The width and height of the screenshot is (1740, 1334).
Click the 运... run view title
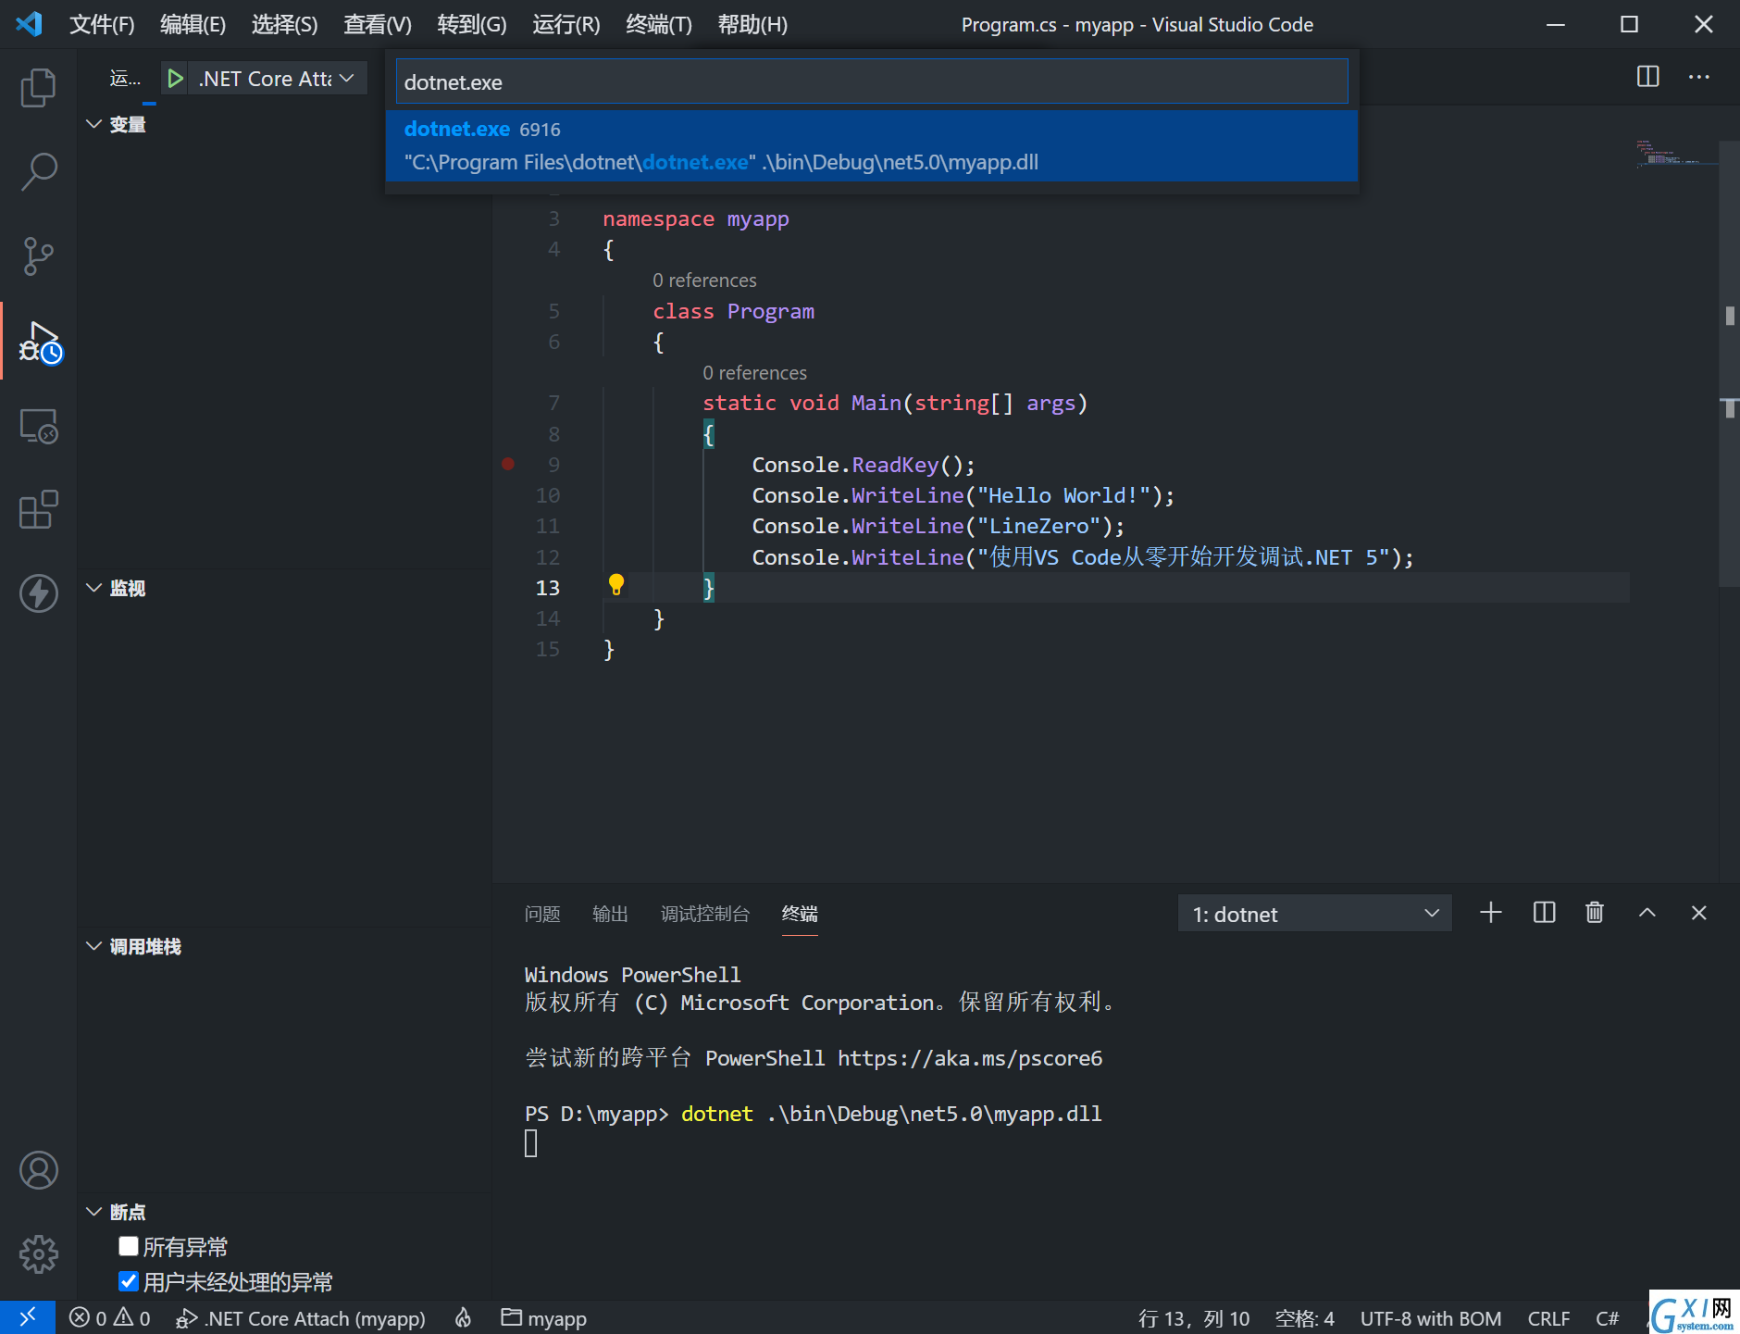click(125, 79)
